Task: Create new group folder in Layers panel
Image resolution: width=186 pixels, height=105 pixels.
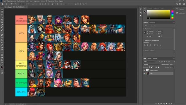Action: click(x=167, y=104)
